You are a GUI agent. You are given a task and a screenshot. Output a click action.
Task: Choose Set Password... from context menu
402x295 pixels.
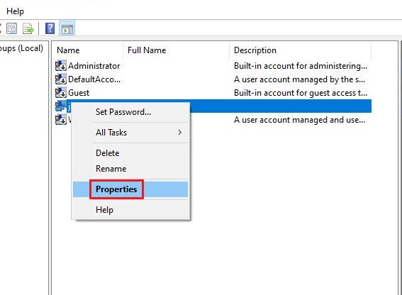(x=123, y=112)
